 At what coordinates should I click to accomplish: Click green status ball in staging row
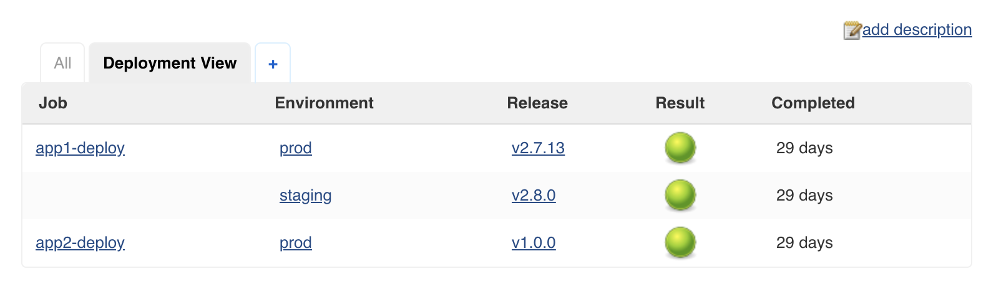click(x=680, y=195)
